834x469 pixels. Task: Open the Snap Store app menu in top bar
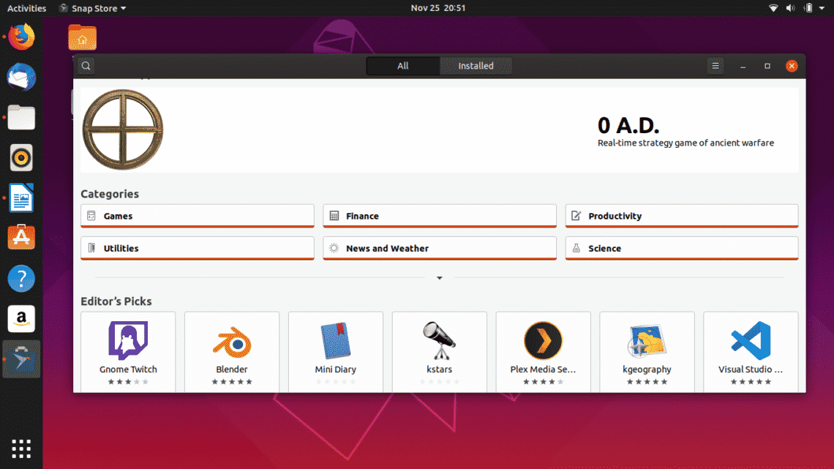coord(94,8)
